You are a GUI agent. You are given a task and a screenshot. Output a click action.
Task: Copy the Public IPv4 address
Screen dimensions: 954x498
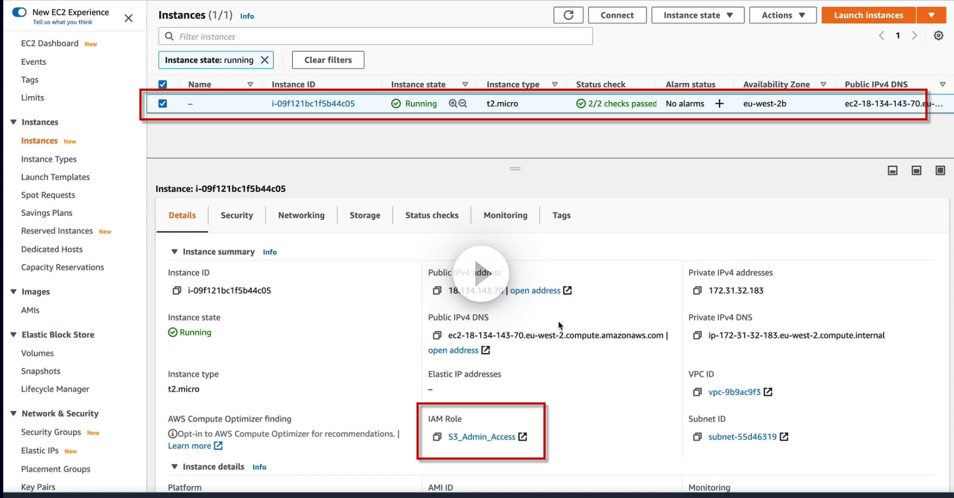[x=437, y=291]
